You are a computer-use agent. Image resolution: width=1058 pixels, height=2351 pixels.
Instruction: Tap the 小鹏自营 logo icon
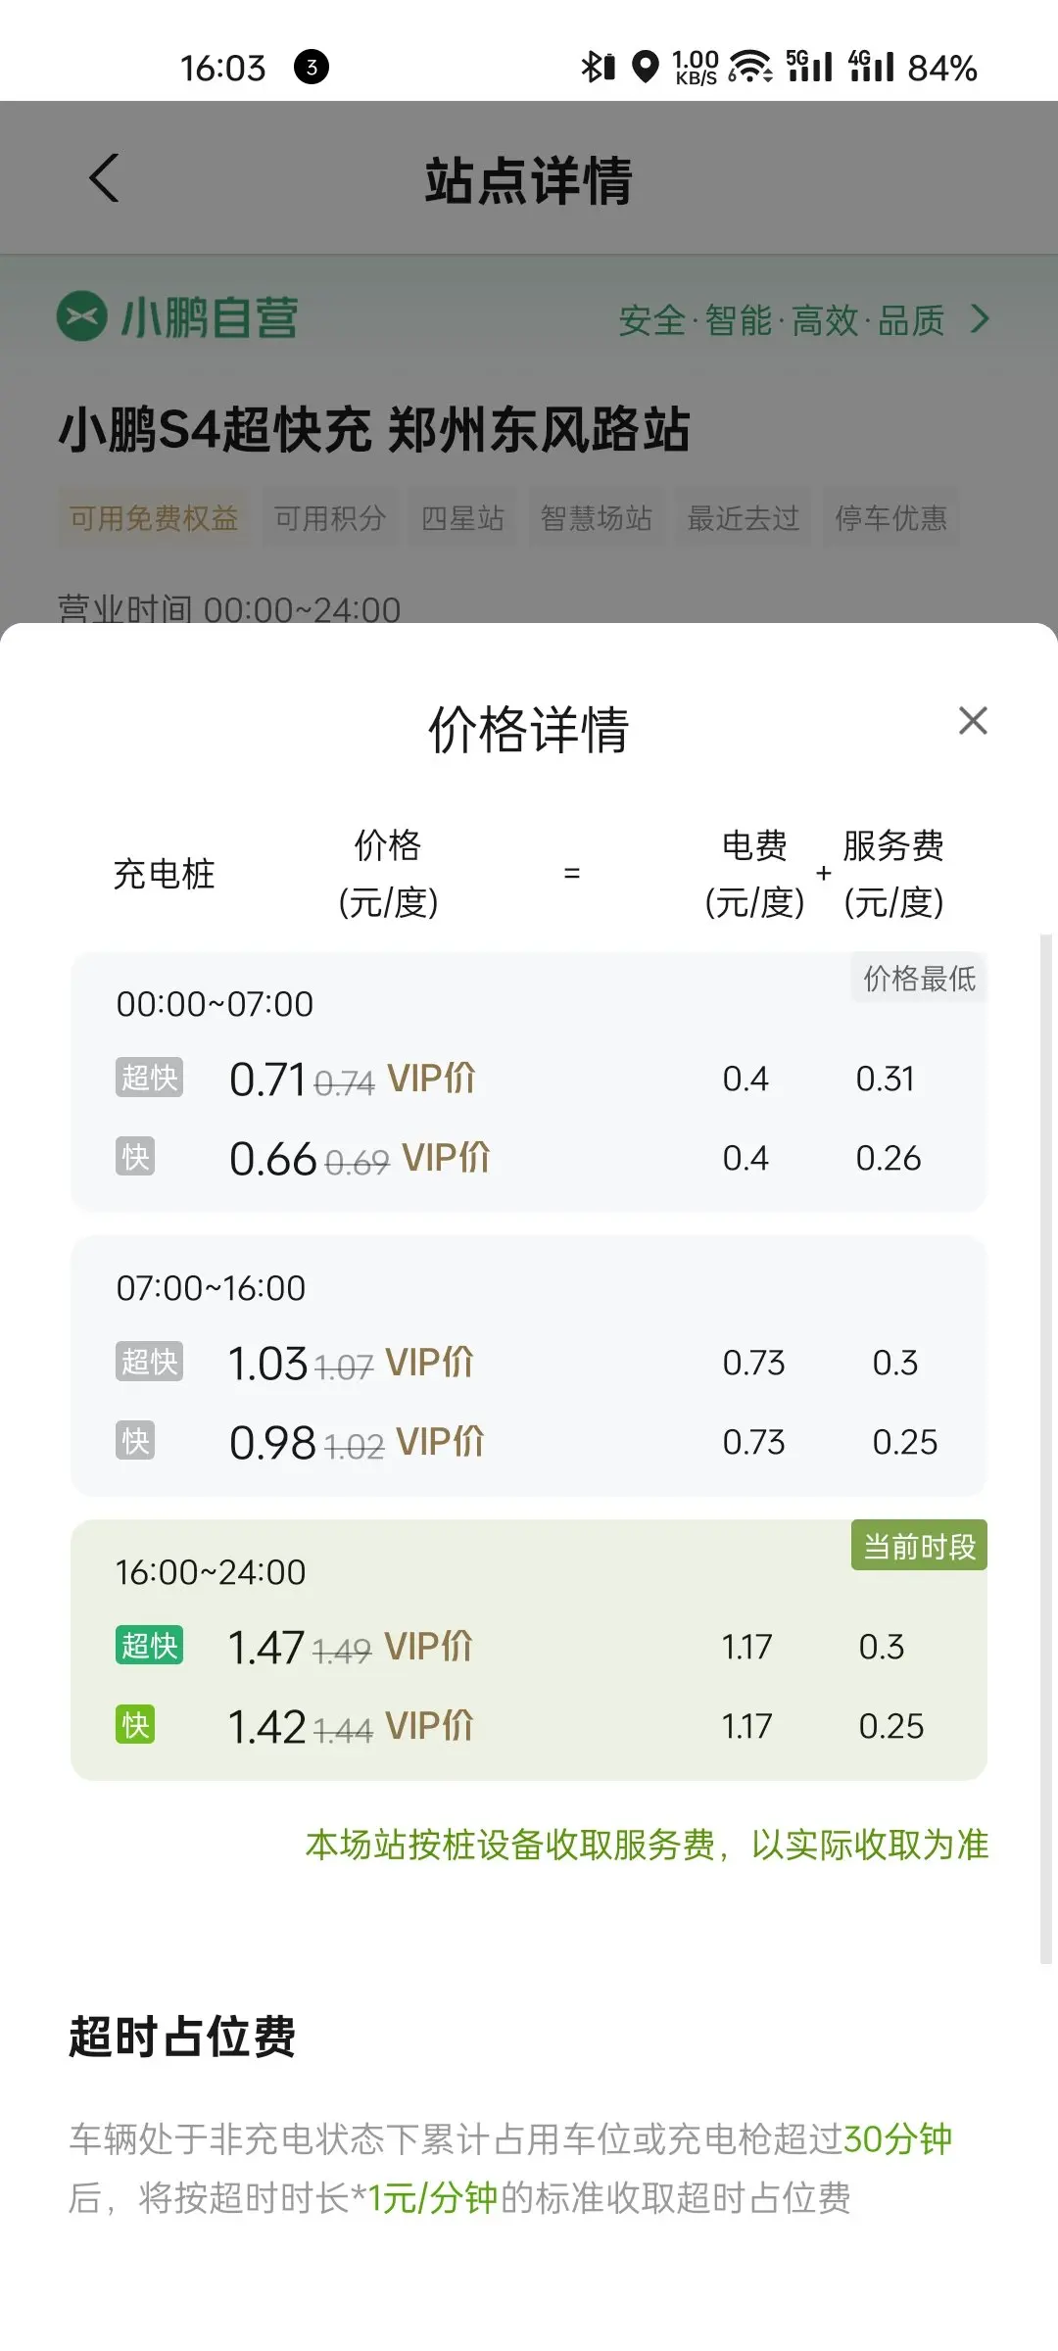(82, 317)
